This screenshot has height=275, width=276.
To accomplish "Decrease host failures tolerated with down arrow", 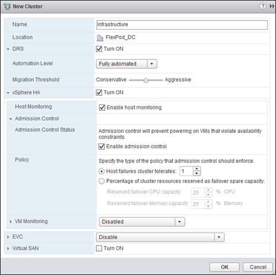I will click(x=197, y=173).
